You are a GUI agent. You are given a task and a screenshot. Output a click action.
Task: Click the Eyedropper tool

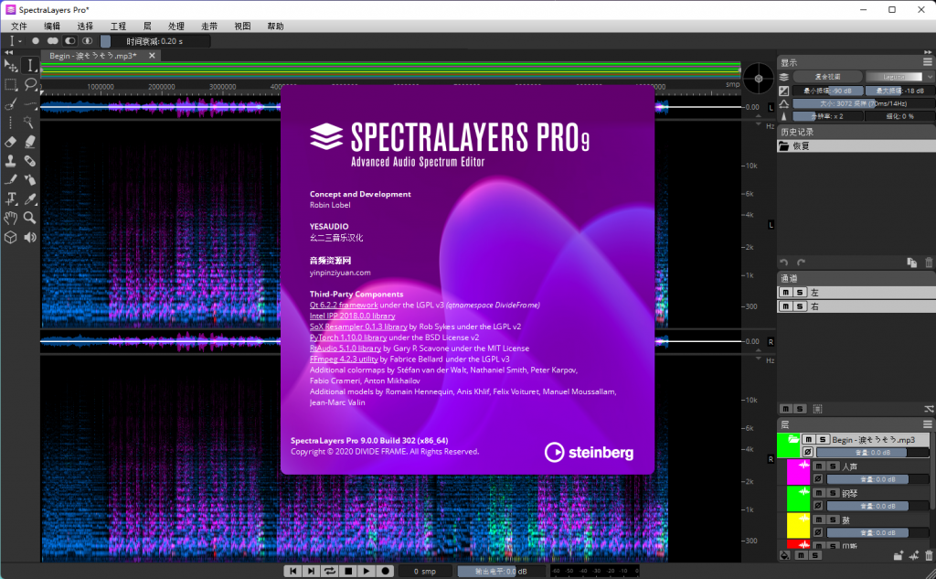[30, 198]
